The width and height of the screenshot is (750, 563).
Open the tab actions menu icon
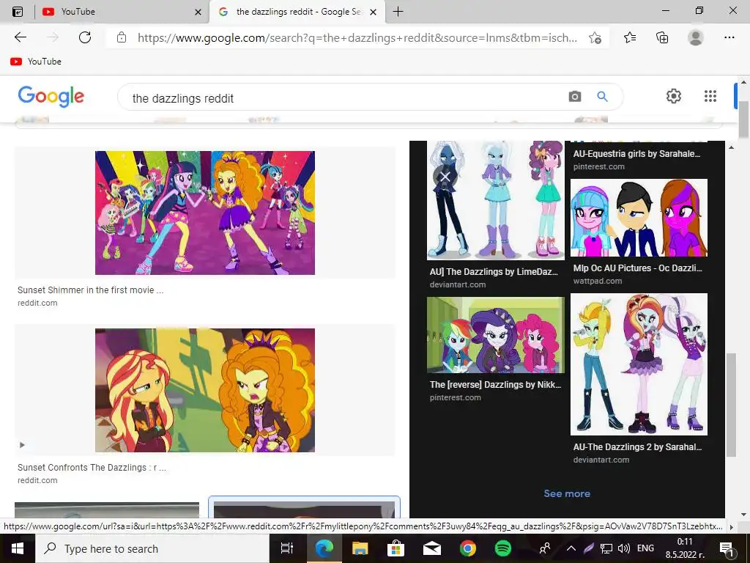tap(18, 12)
